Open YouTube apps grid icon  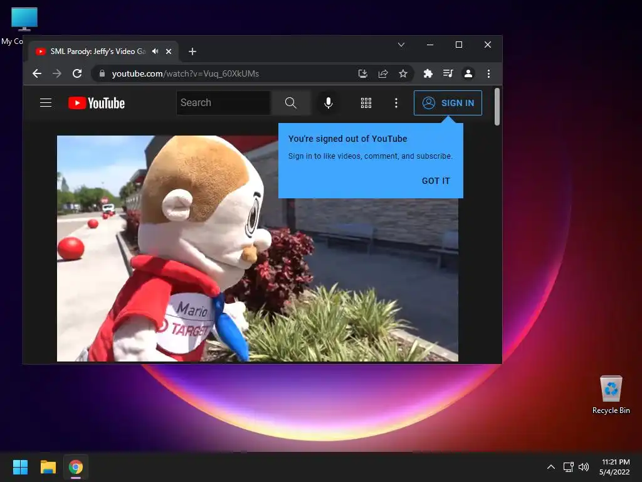(x=366, y=103)
